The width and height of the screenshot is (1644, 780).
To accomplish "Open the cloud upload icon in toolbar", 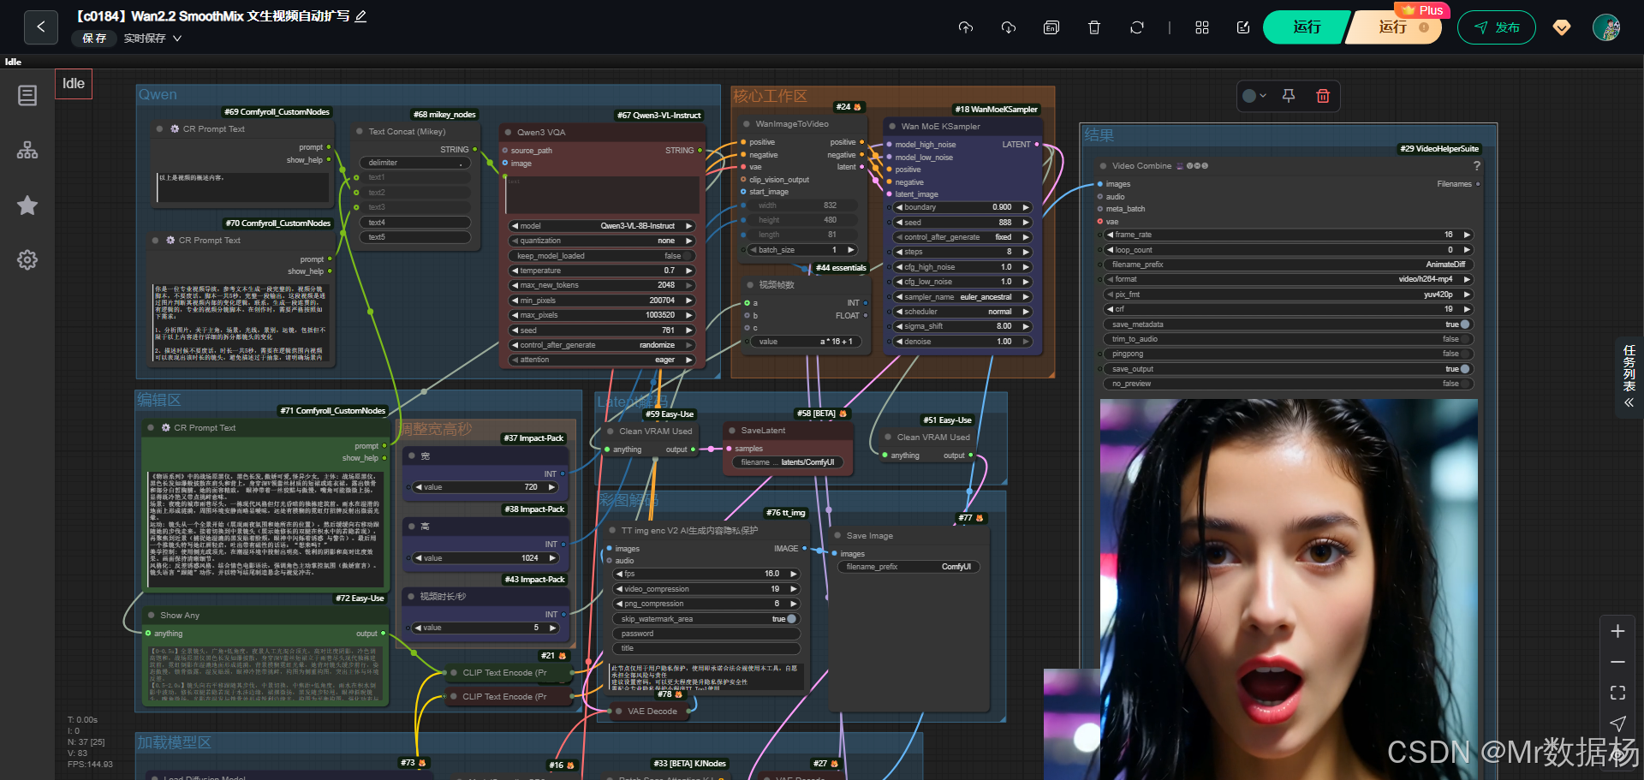I will click(966, 27).
